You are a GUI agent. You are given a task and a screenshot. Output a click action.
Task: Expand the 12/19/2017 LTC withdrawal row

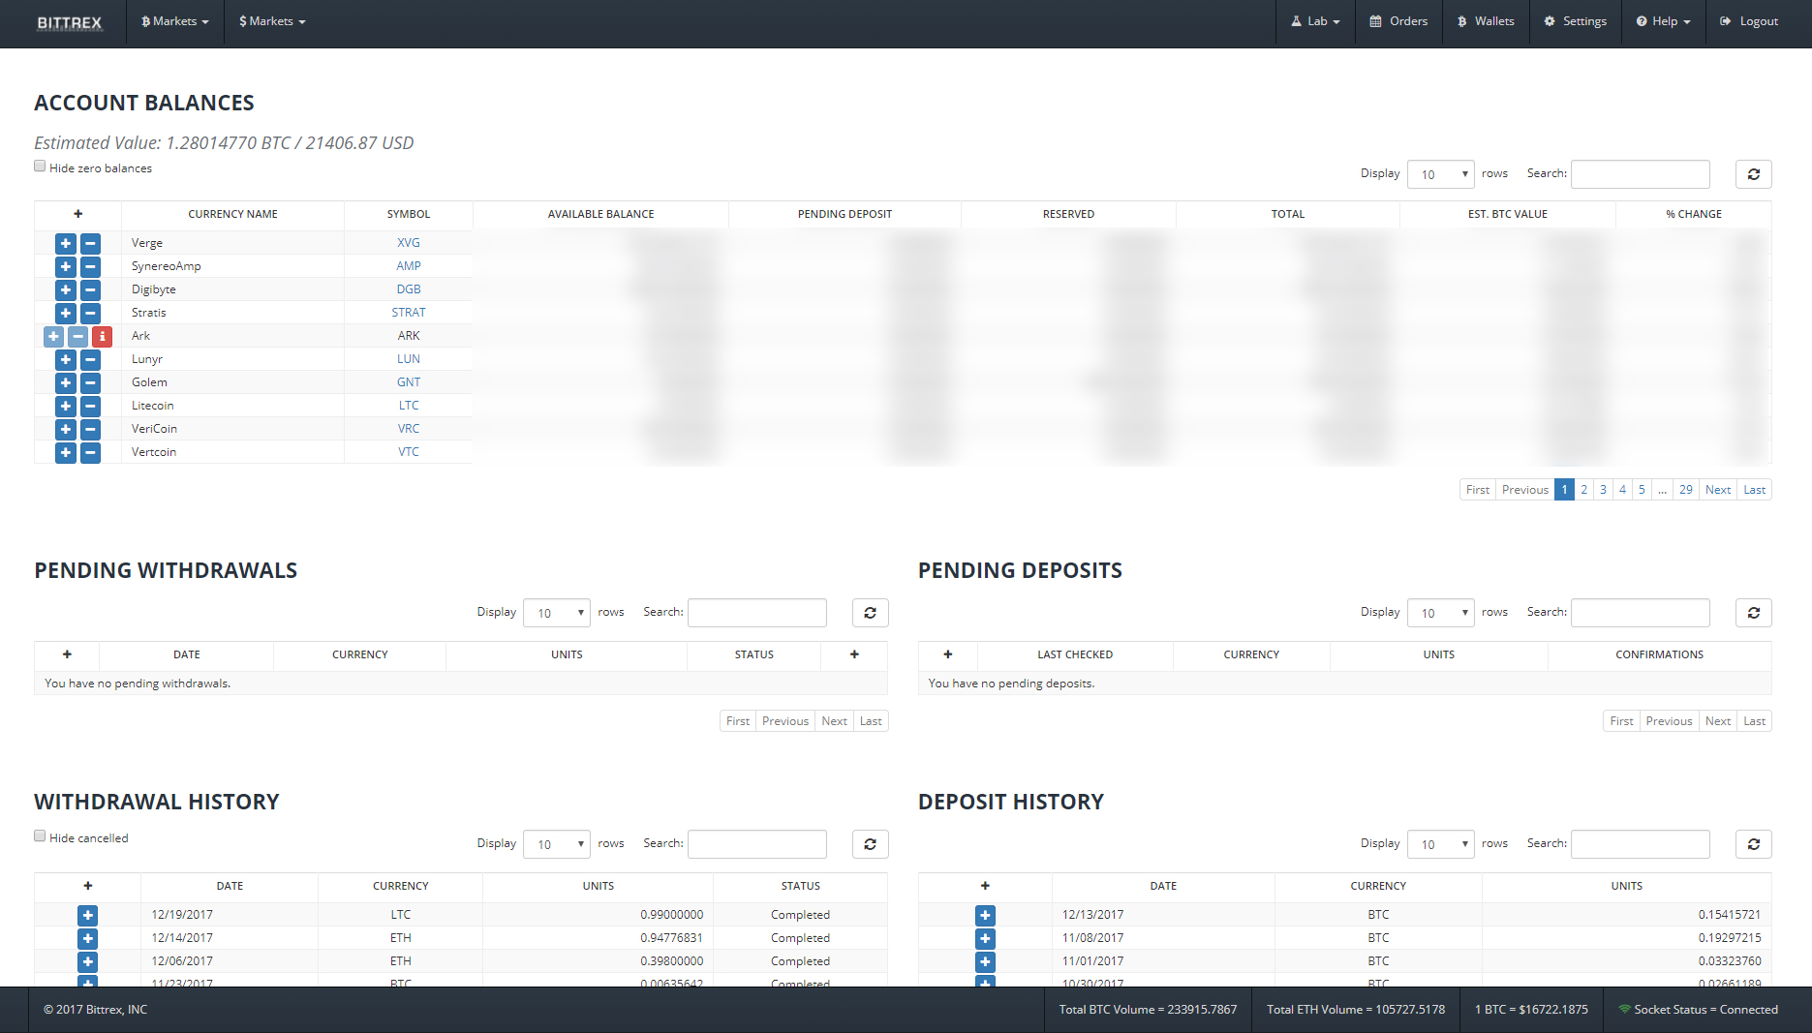[88, 916]
